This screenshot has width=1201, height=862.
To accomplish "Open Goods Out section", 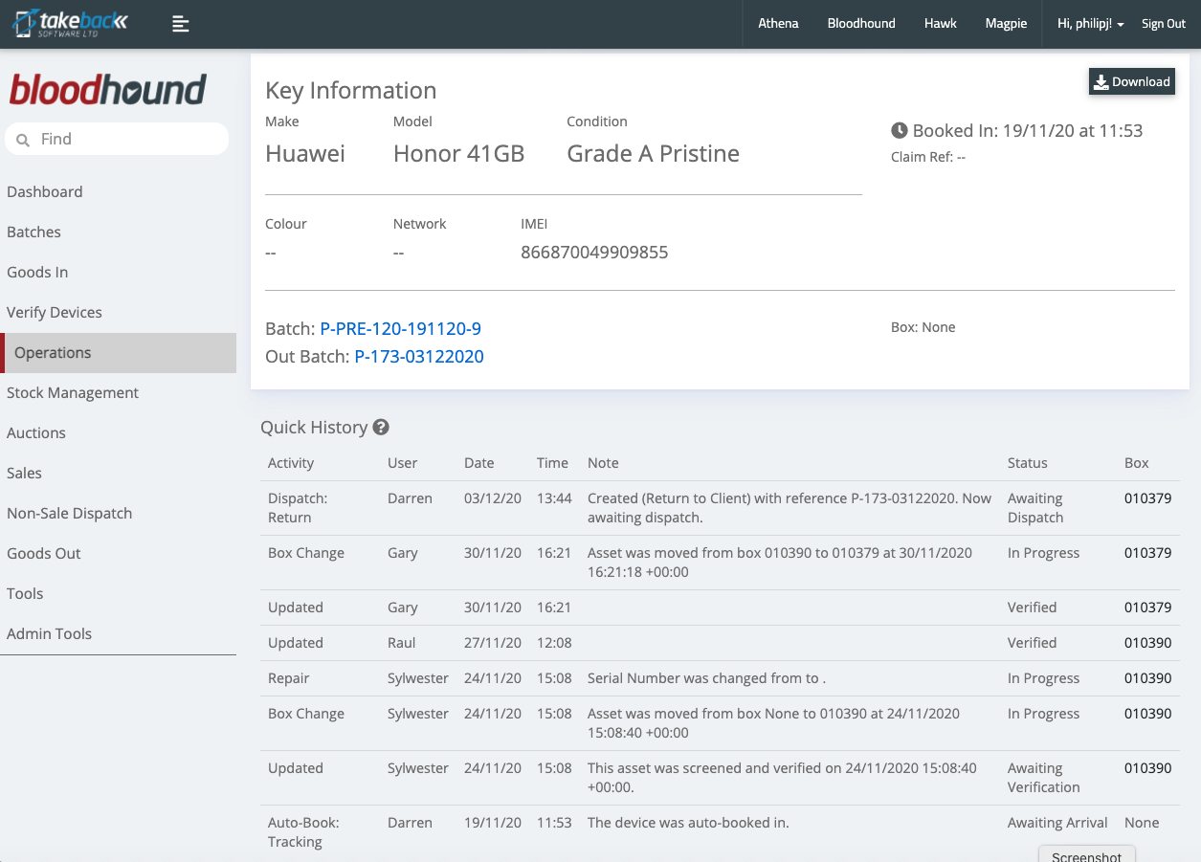I will tap(44, 553).
